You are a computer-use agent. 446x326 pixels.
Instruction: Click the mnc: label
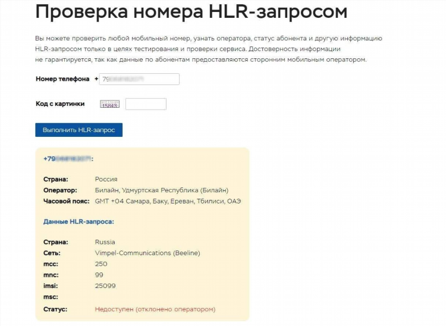click(x=51, y=275)
